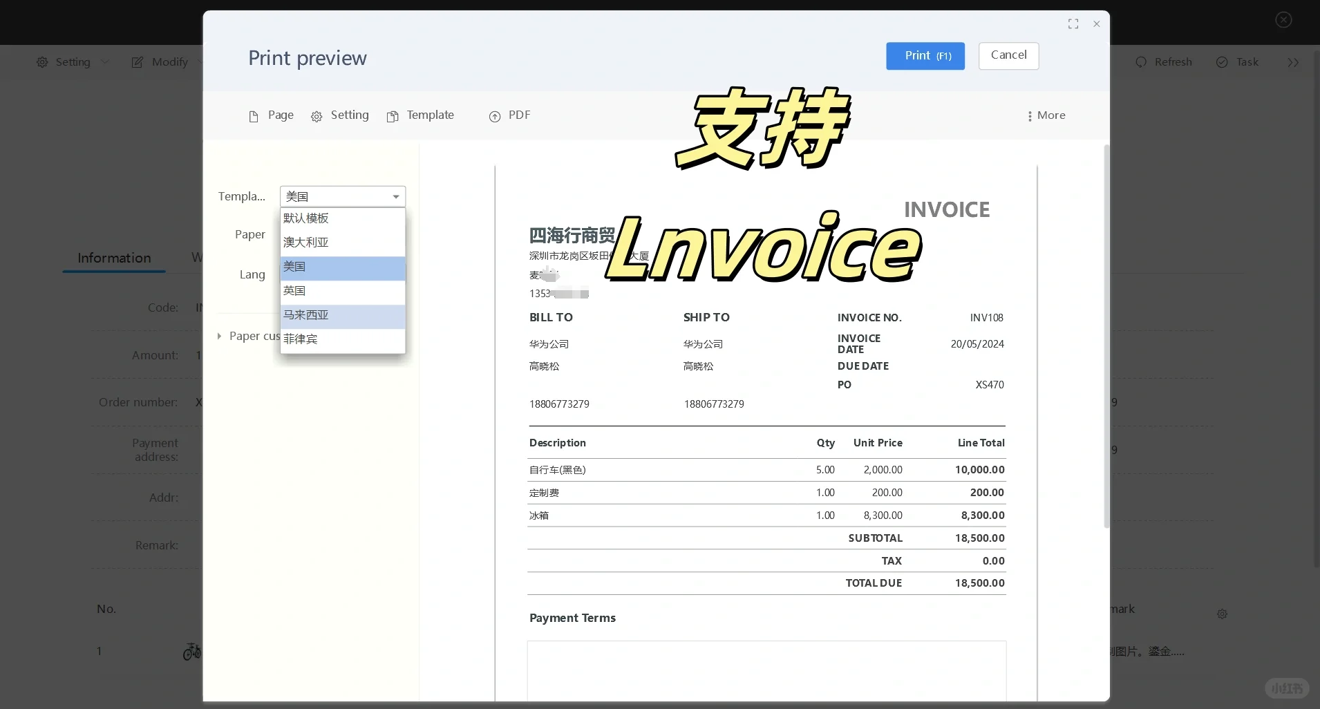The image size is (1320, 709).
Task: Click the Payment Terms empty box
Action: 766,670
